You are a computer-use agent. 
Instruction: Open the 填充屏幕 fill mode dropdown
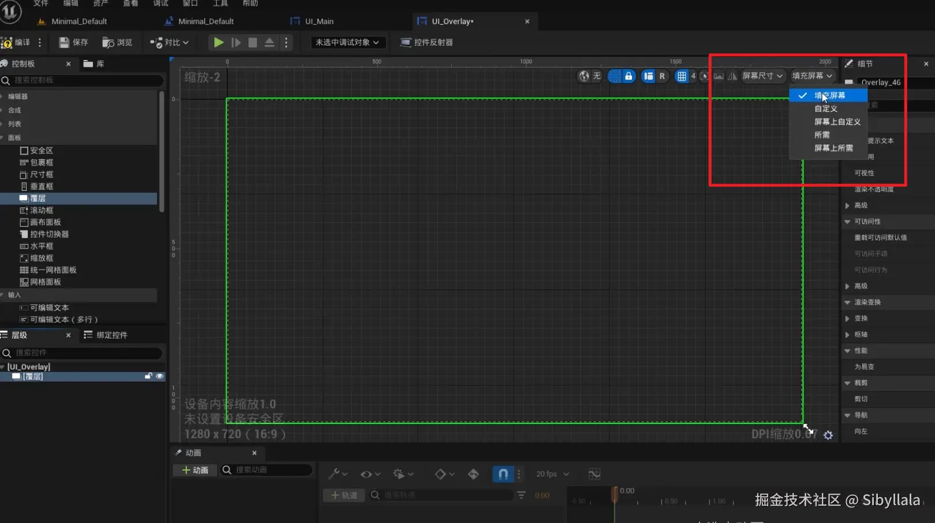coord(812,76)
